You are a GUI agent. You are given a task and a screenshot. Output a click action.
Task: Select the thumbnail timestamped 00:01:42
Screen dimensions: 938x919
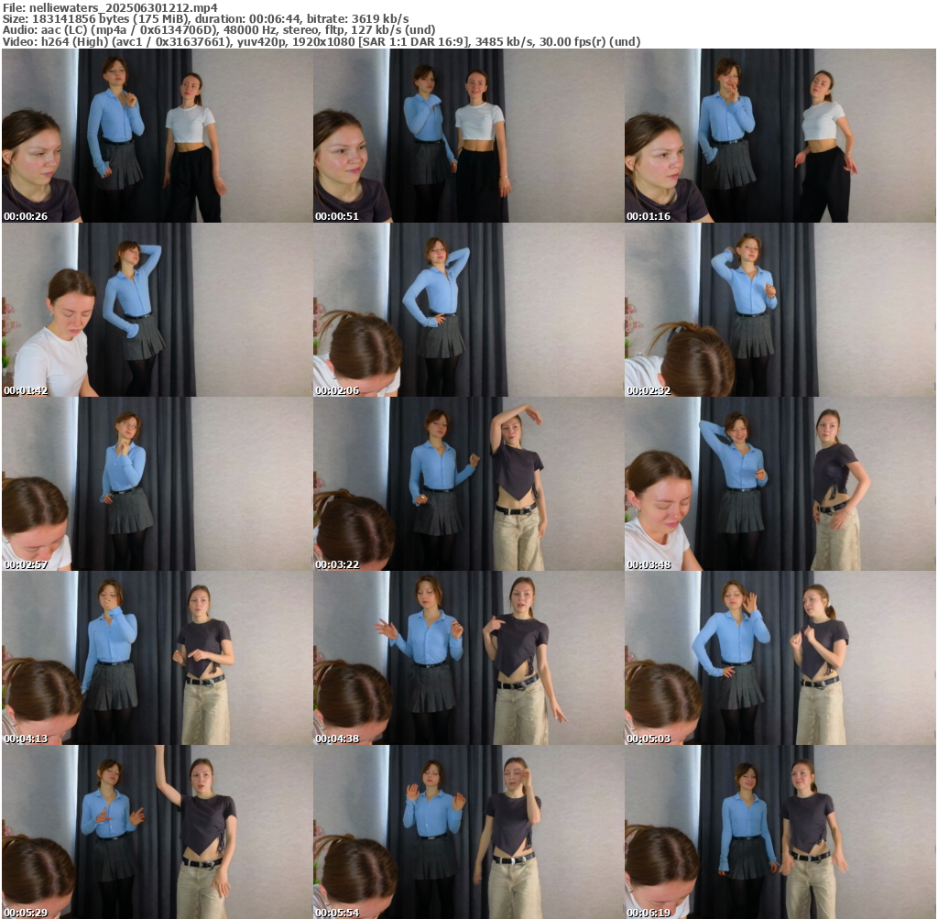click(x=158, y=310)
